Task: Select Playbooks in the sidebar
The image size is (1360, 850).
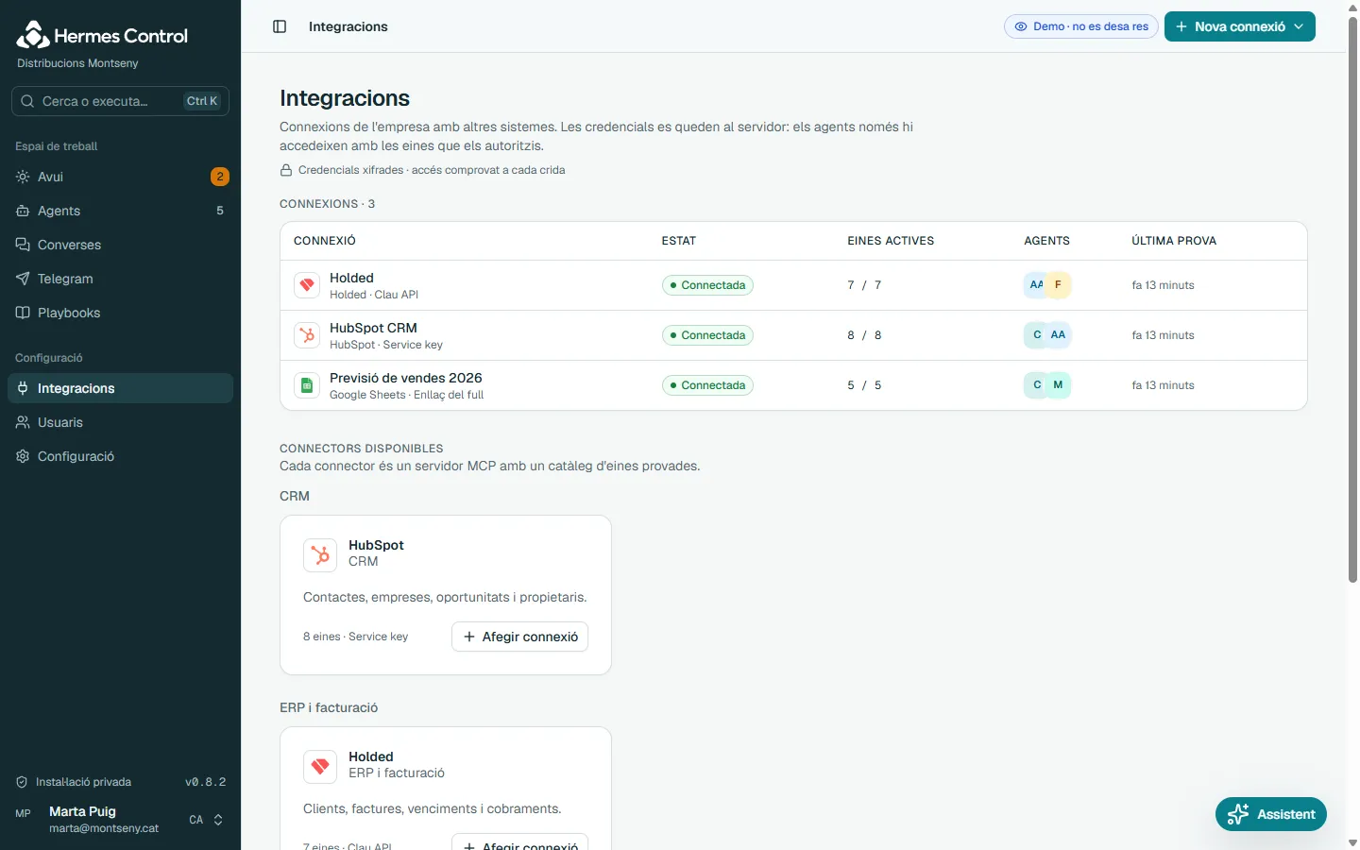Action: (x=120, y=313)
